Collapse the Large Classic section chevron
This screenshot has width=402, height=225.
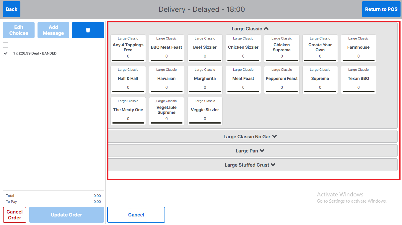click(x=266, y=29)
